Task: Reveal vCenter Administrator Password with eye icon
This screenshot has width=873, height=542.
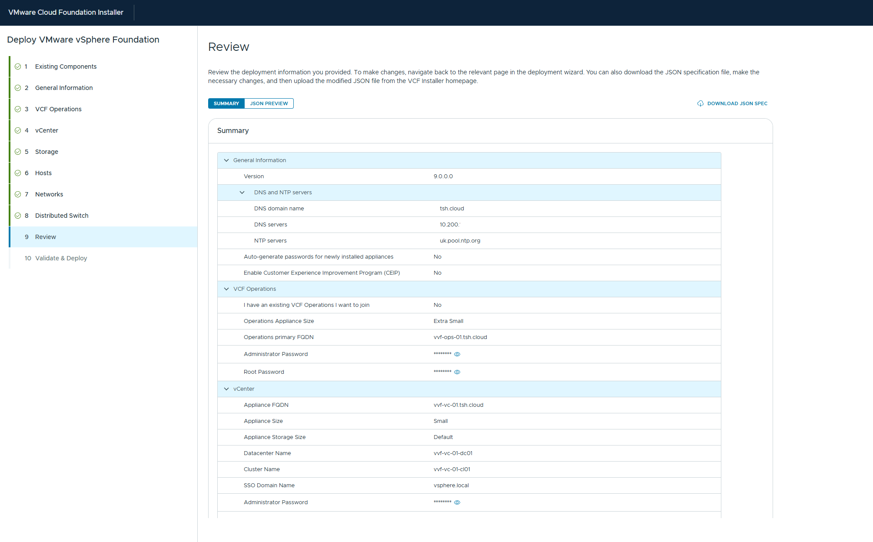Action: point(457,502)
